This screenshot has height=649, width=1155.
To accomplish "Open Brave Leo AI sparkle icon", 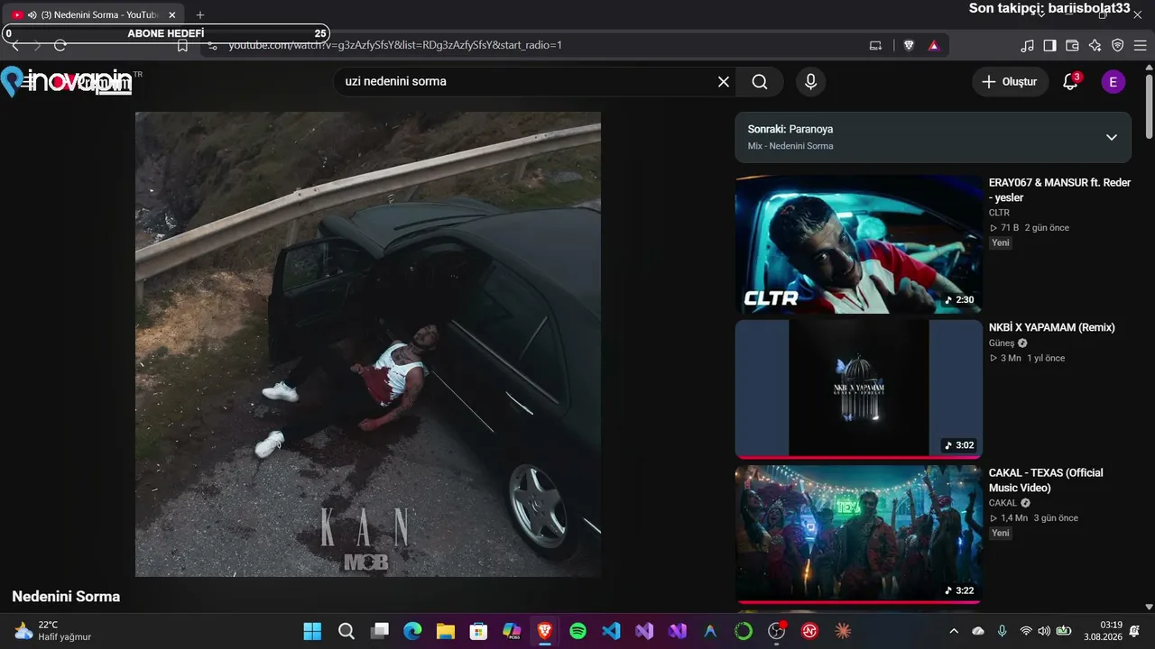I will point(1095,45).
